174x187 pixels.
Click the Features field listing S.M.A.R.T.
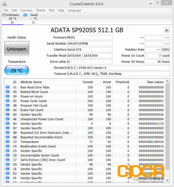[x=118, y=74]
